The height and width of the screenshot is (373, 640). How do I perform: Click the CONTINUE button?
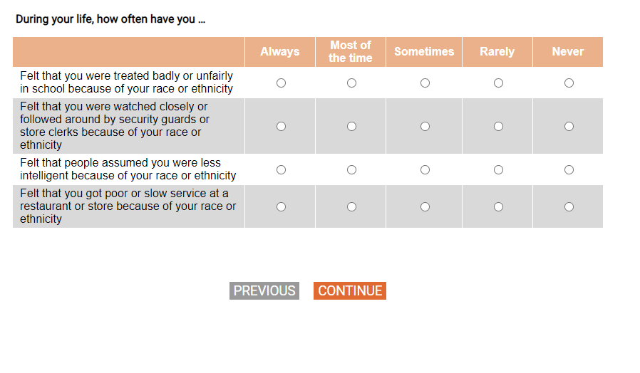[350, 291]
